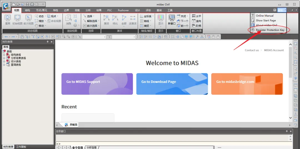Pin the 信息窗口 panel with pushpin
This screenshot has width=300, height=149.
pyautogui.click(x=287, y=131)
